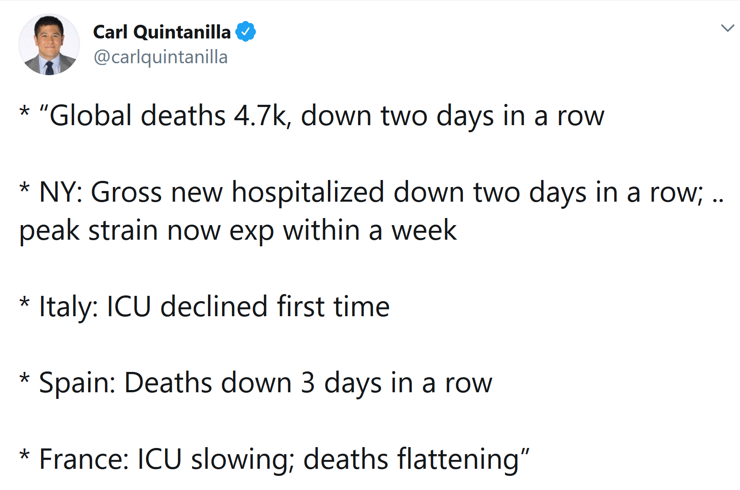Screen dimensions: 740x490
Task: Click the asterisk bullet before "Spain"
Action: [x=25, y=379]
